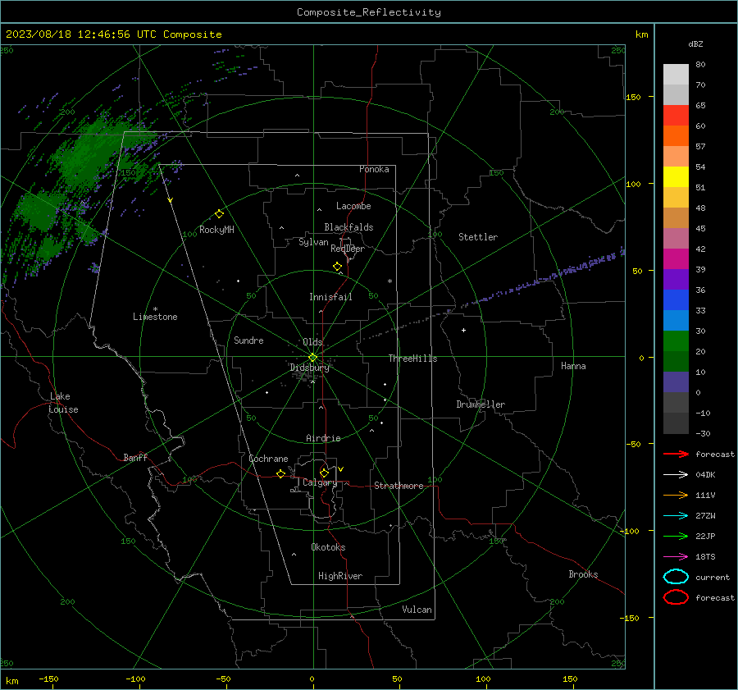
Task: Click the RedDeer city label
Action: [348, 249]
